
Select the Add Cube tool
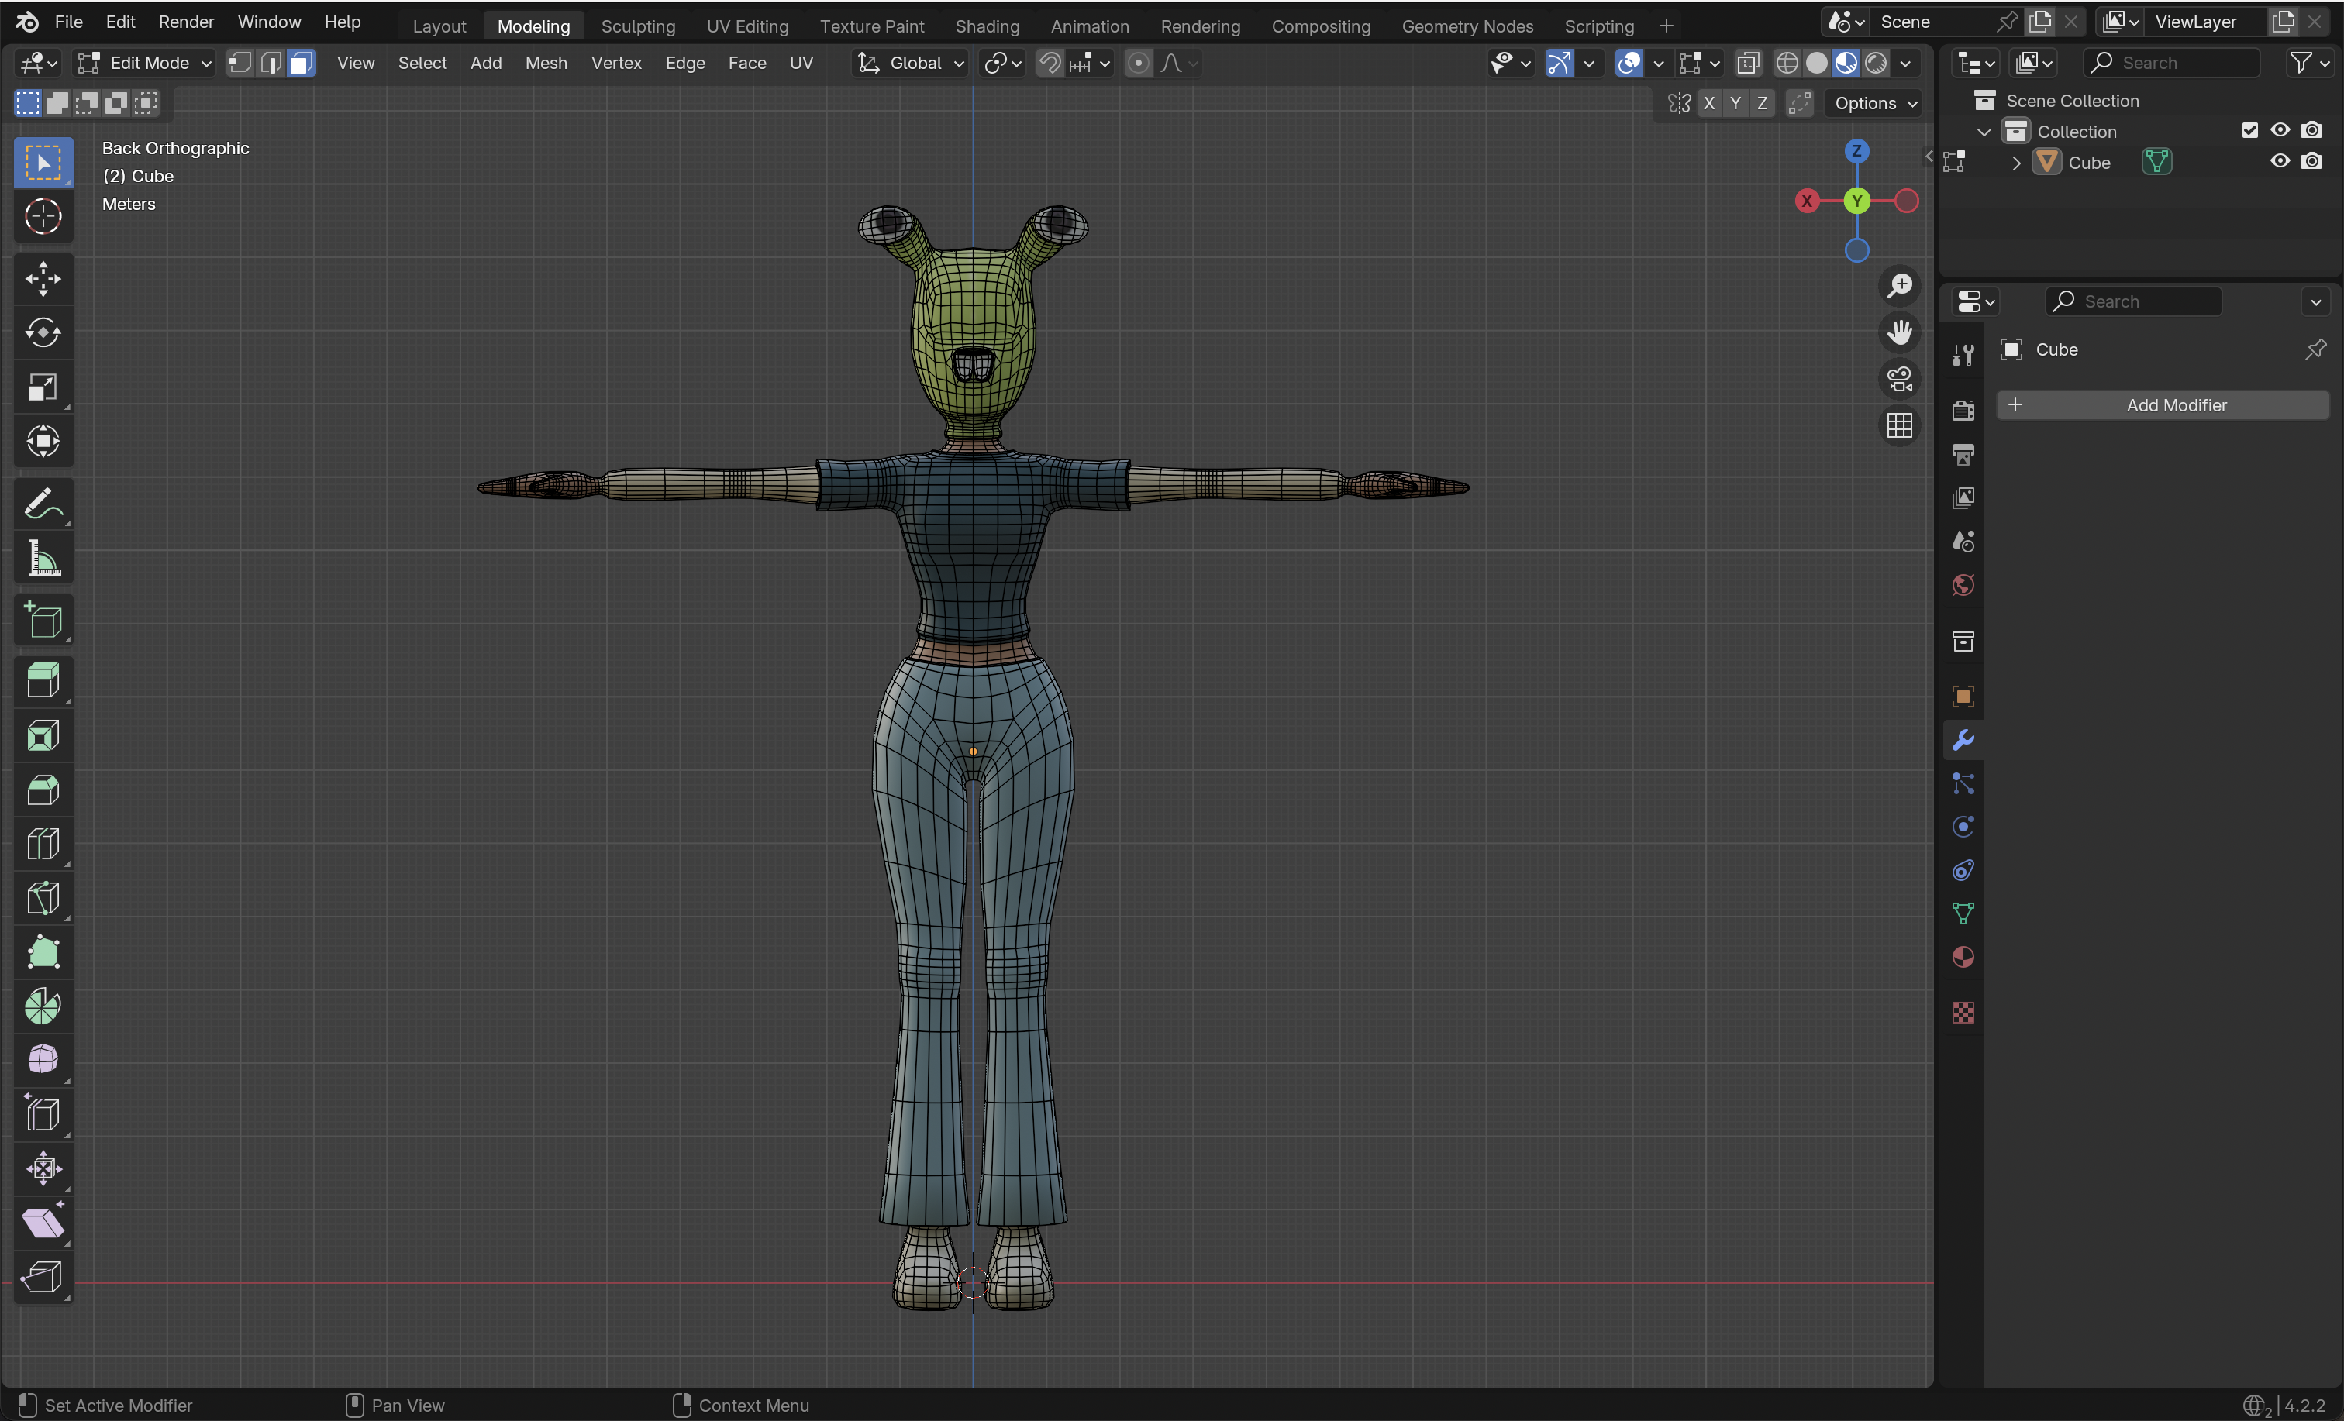[x=43, y=620]
